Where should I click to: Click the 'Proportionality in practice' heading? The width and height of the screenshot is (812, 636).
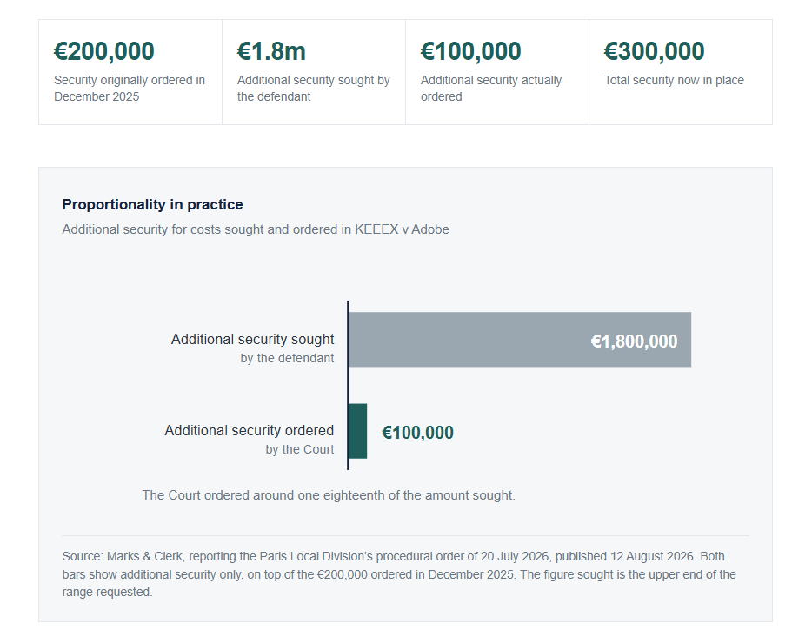pyautogui.click(x=152, y=204)
